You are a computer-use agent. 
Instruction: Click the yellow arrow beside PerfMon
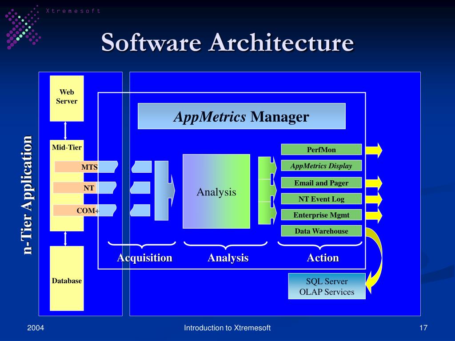(374, 150)
